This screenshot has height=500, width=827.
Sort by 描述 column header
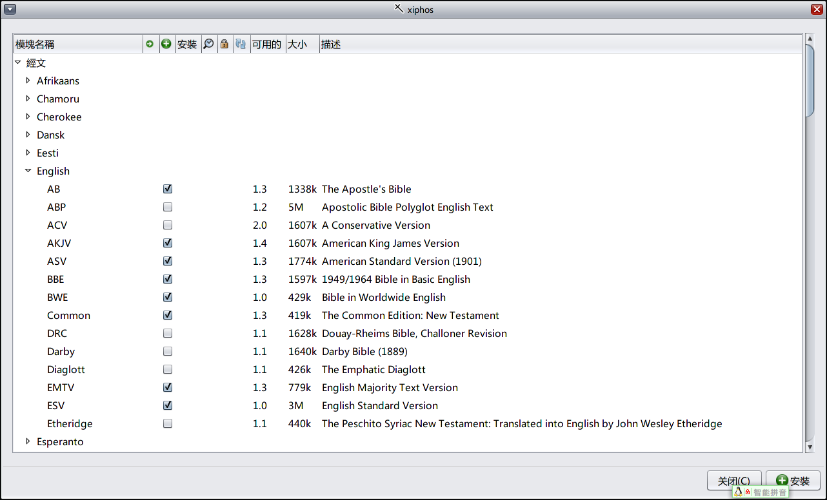[x=561, y=44]
